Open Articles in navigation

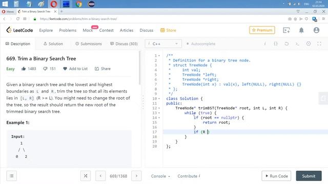pyautogui.click(x=127, y=30)
